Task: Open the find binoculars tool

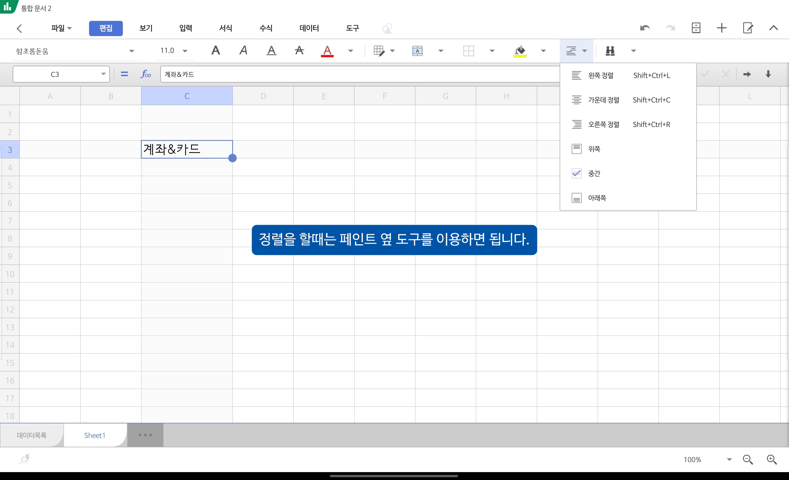Action: pyautogui.click(x=610, y=50)
